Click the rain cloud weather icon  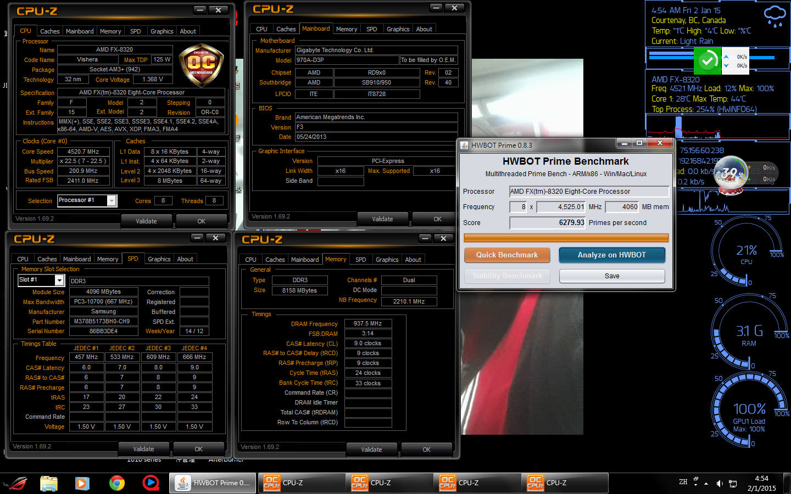tap(775, 16)
